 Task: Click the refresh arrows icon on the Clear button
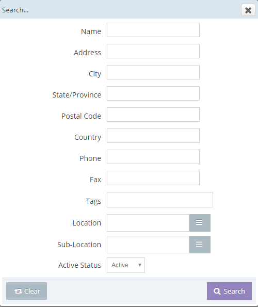[x=18, y=292]
